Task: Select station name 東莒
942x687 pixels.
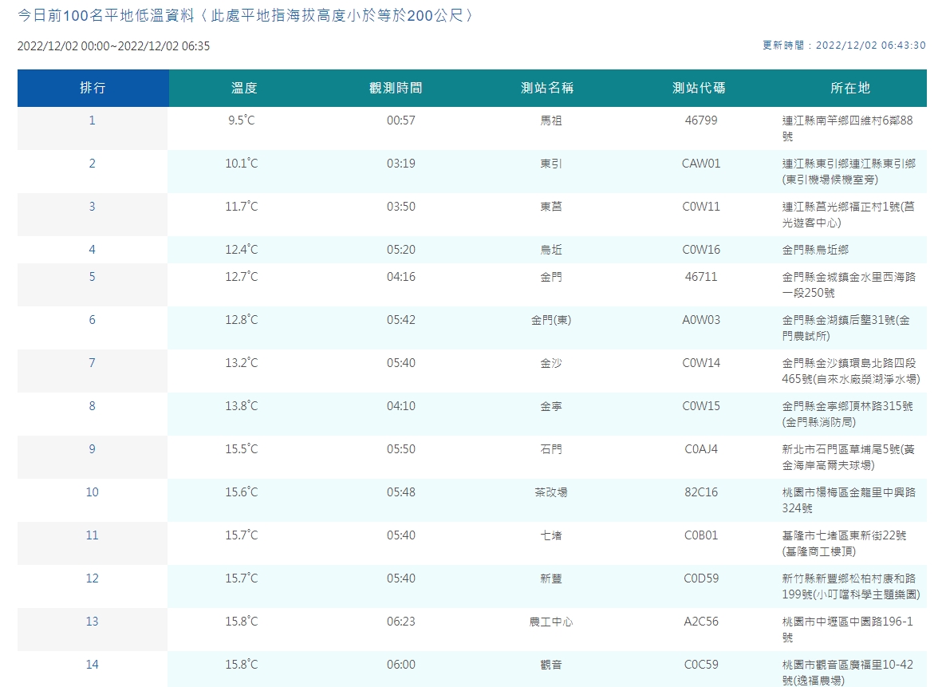Action: click(x=551, y=207)
